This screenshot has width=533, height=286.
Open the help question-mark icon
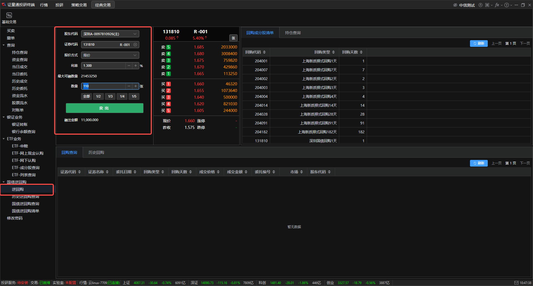(506, 5)
